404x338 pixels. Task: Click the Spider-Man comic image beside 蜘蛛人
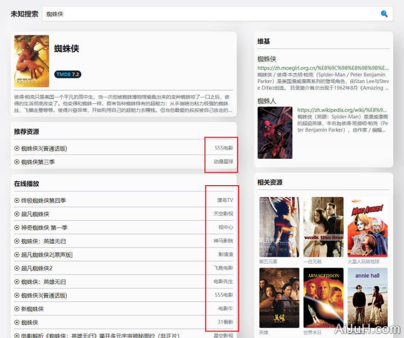(275, 132)
